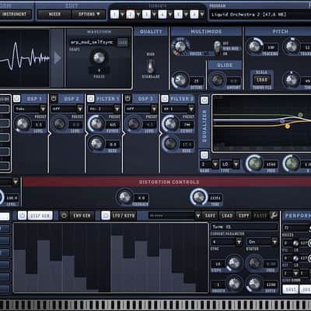This screenshot has height=311, width=311.
Task: Click the Distortion tone knob
Action: coord(199,197)
